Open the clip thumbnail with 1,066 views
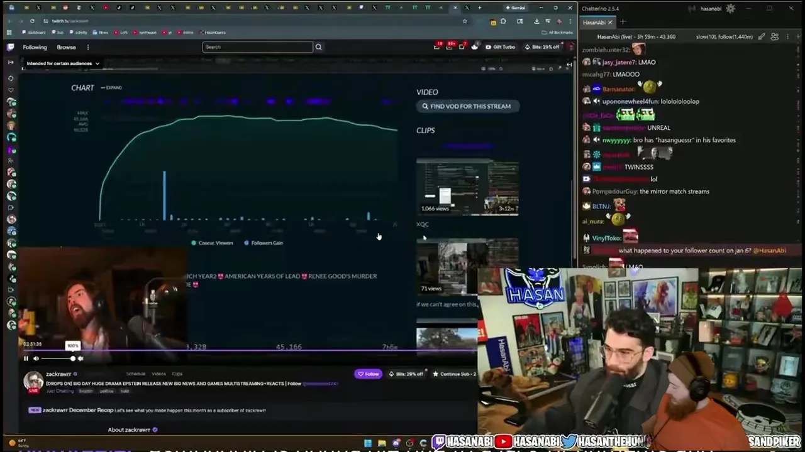Viewport: 805px width, 452px height. pyautogui.click(x=467, y=187)
